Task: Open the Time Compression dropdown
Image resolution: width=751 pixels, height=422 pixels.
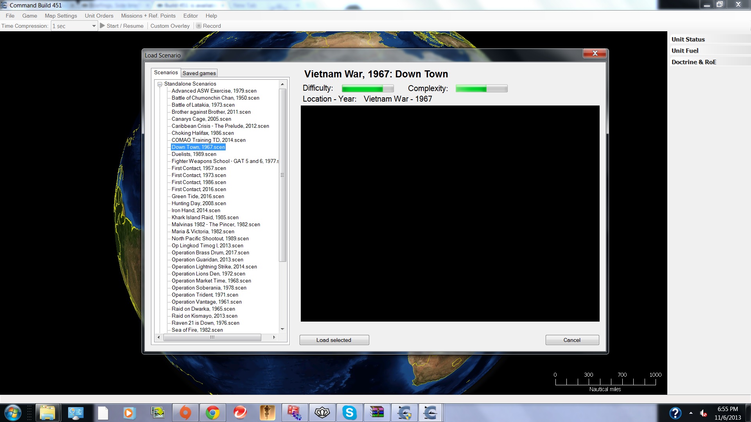Action: (x=94, y=26)
